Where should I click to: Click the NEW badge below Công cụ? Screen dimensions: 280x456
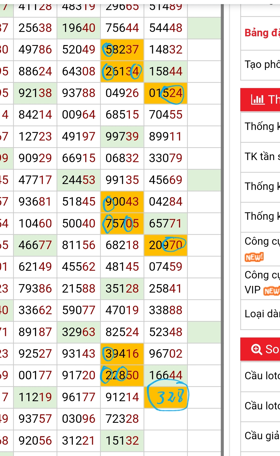(x=254, y=257)
